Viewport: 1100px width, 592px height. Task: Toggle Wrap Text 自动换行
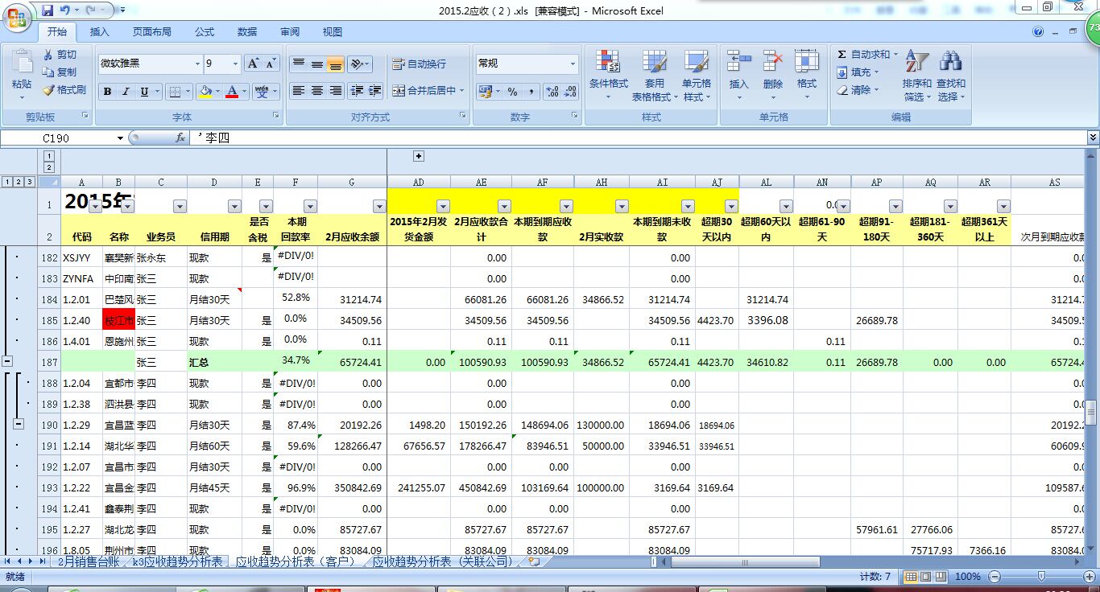(419, 64)
